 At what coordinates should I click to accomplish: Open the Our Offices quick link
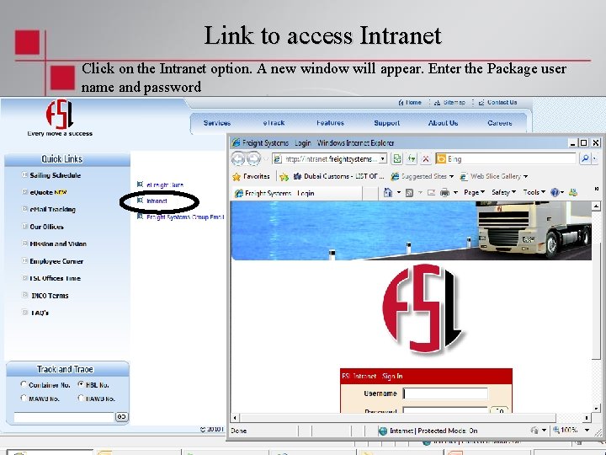tap(47, 227)
